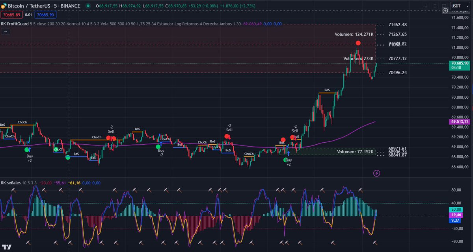Click the blue oscillator label 9,37

pyautogui.click(x=456, y=221)
